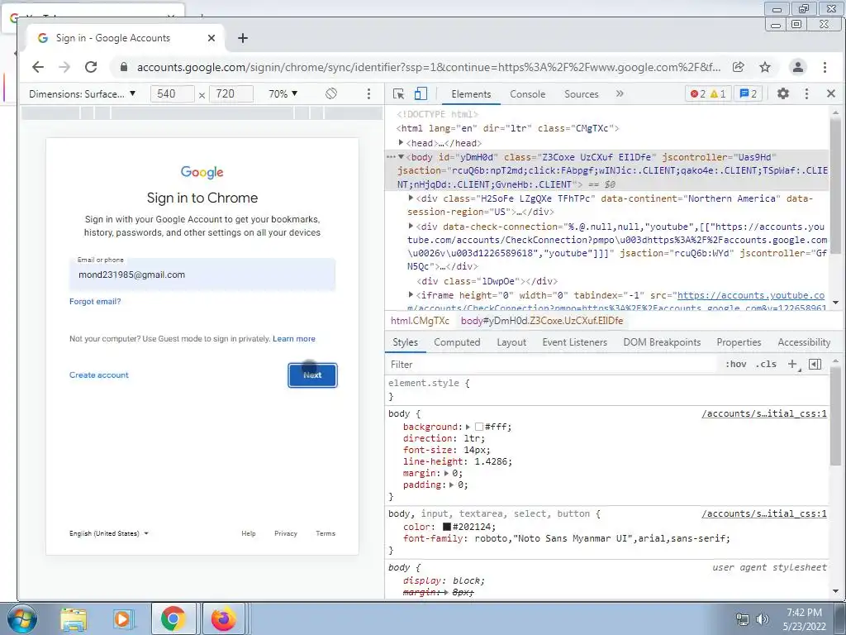Expand the padding property triangle
Screen dimensions: 846x635
pyautogui.click(x=452, y=485)
